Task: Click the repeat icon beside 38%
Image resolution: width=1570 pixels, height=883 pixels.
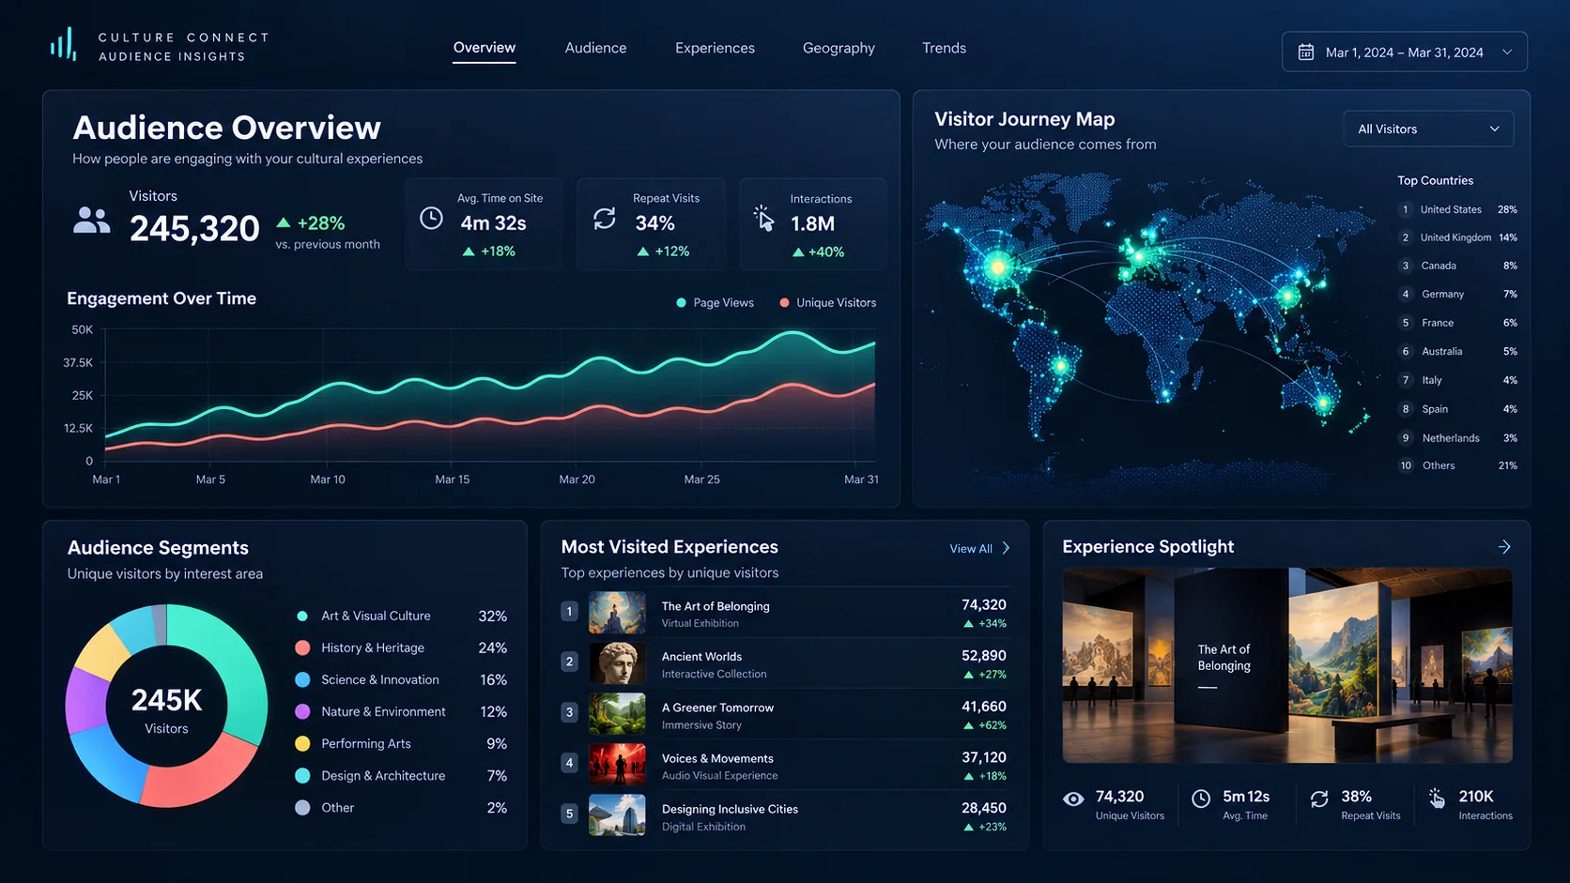Action: pyautogui.click(x=1319, y=799)
